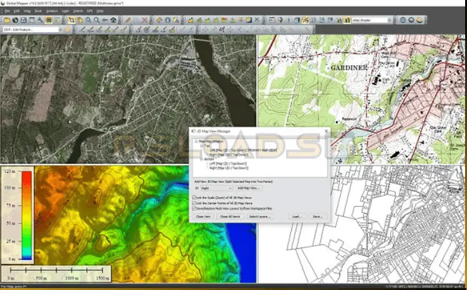Click the Zoom In magnifier icon
Image resolution: width=467 pixels, height=290 pixels.
click(88, 20)
